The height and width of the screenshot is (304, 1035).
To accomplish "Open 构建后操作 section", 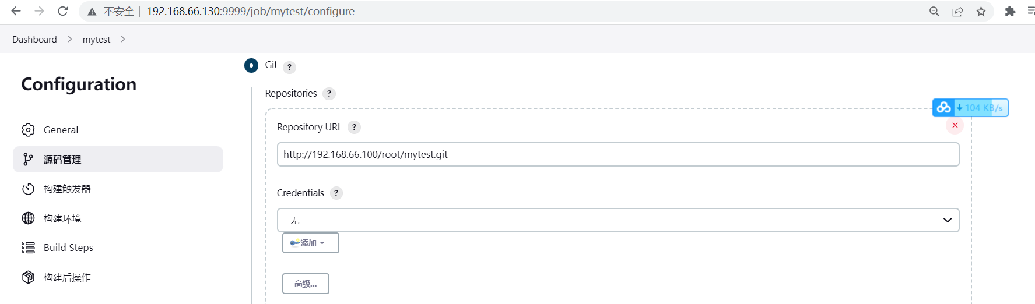I will coord(67,277).
